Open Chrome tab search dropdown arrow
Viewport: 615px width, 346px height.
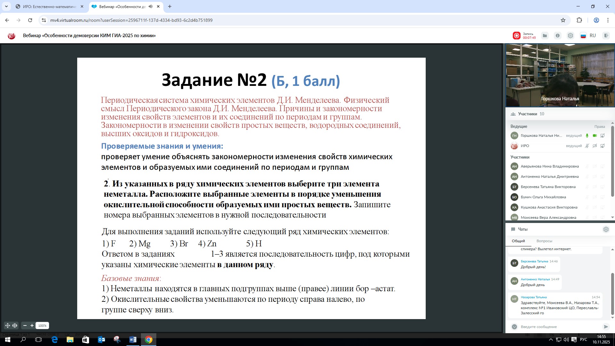tap(6, 6)
